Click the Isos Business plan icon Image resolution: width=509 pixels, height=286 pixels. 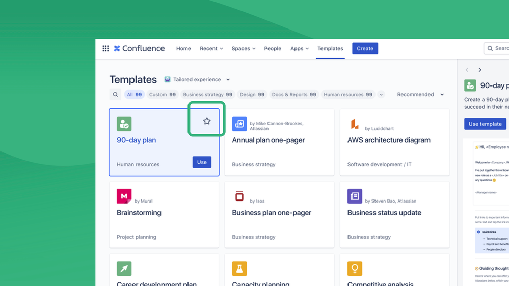[x=239, y=196]
